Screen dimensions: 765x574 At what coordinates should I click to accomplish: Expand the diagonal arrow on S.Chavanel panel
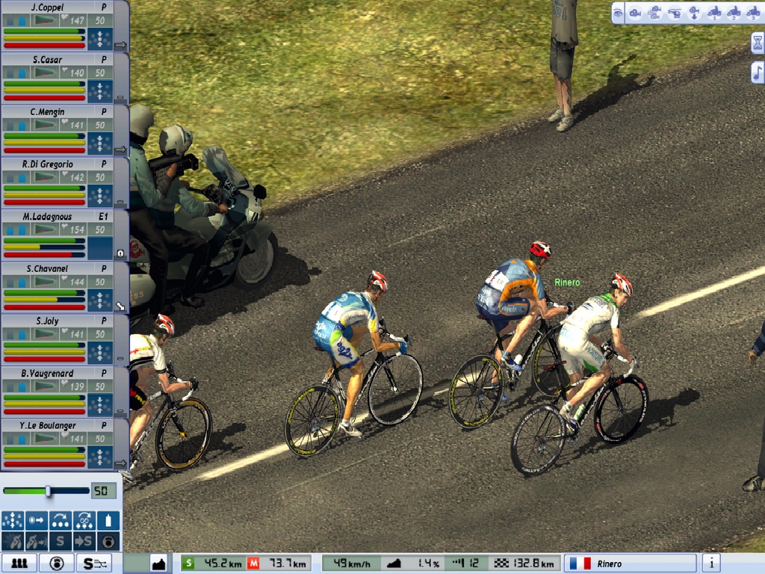120,306
